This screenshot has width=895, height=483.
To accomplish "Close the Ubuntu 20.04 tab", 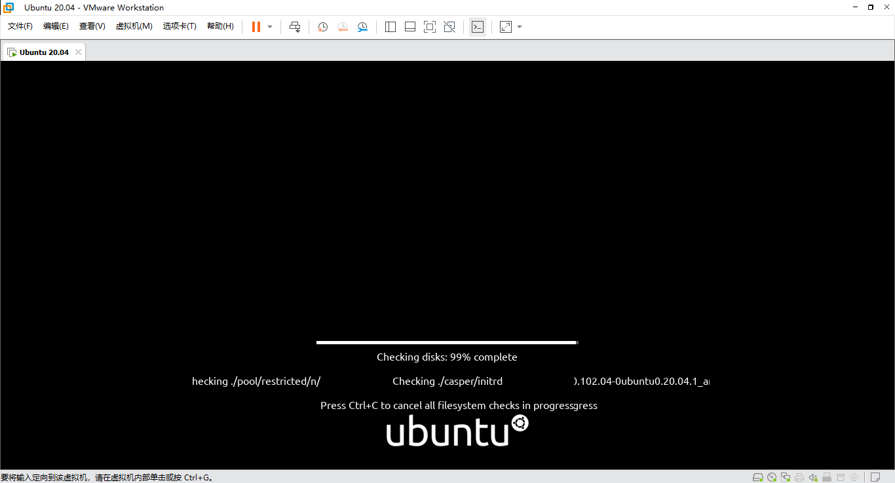I will click(78, 52).
